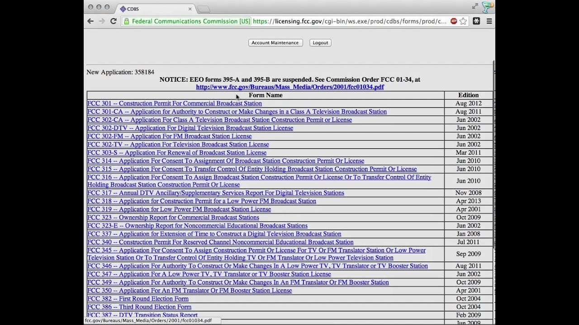Open FCC 323-E Noncommercial Ownership Report link

point(197,226)
